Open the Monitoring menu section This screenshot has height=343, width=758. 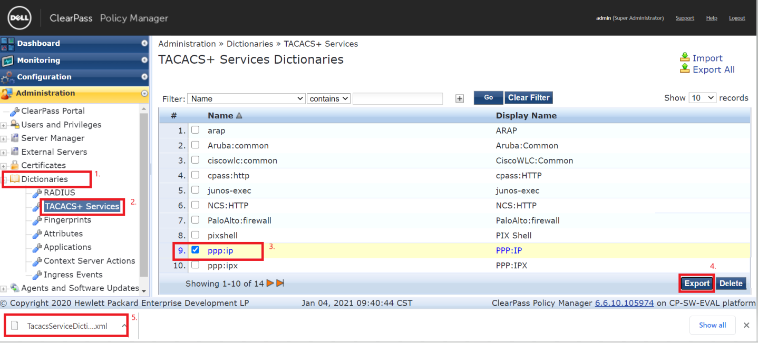tap(74, 60)
